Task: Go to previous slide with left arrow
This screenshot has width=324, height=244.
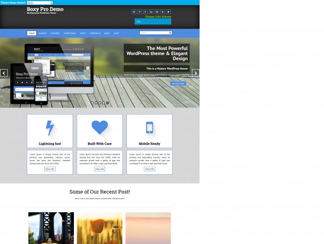Action: (x=4, y=73)
